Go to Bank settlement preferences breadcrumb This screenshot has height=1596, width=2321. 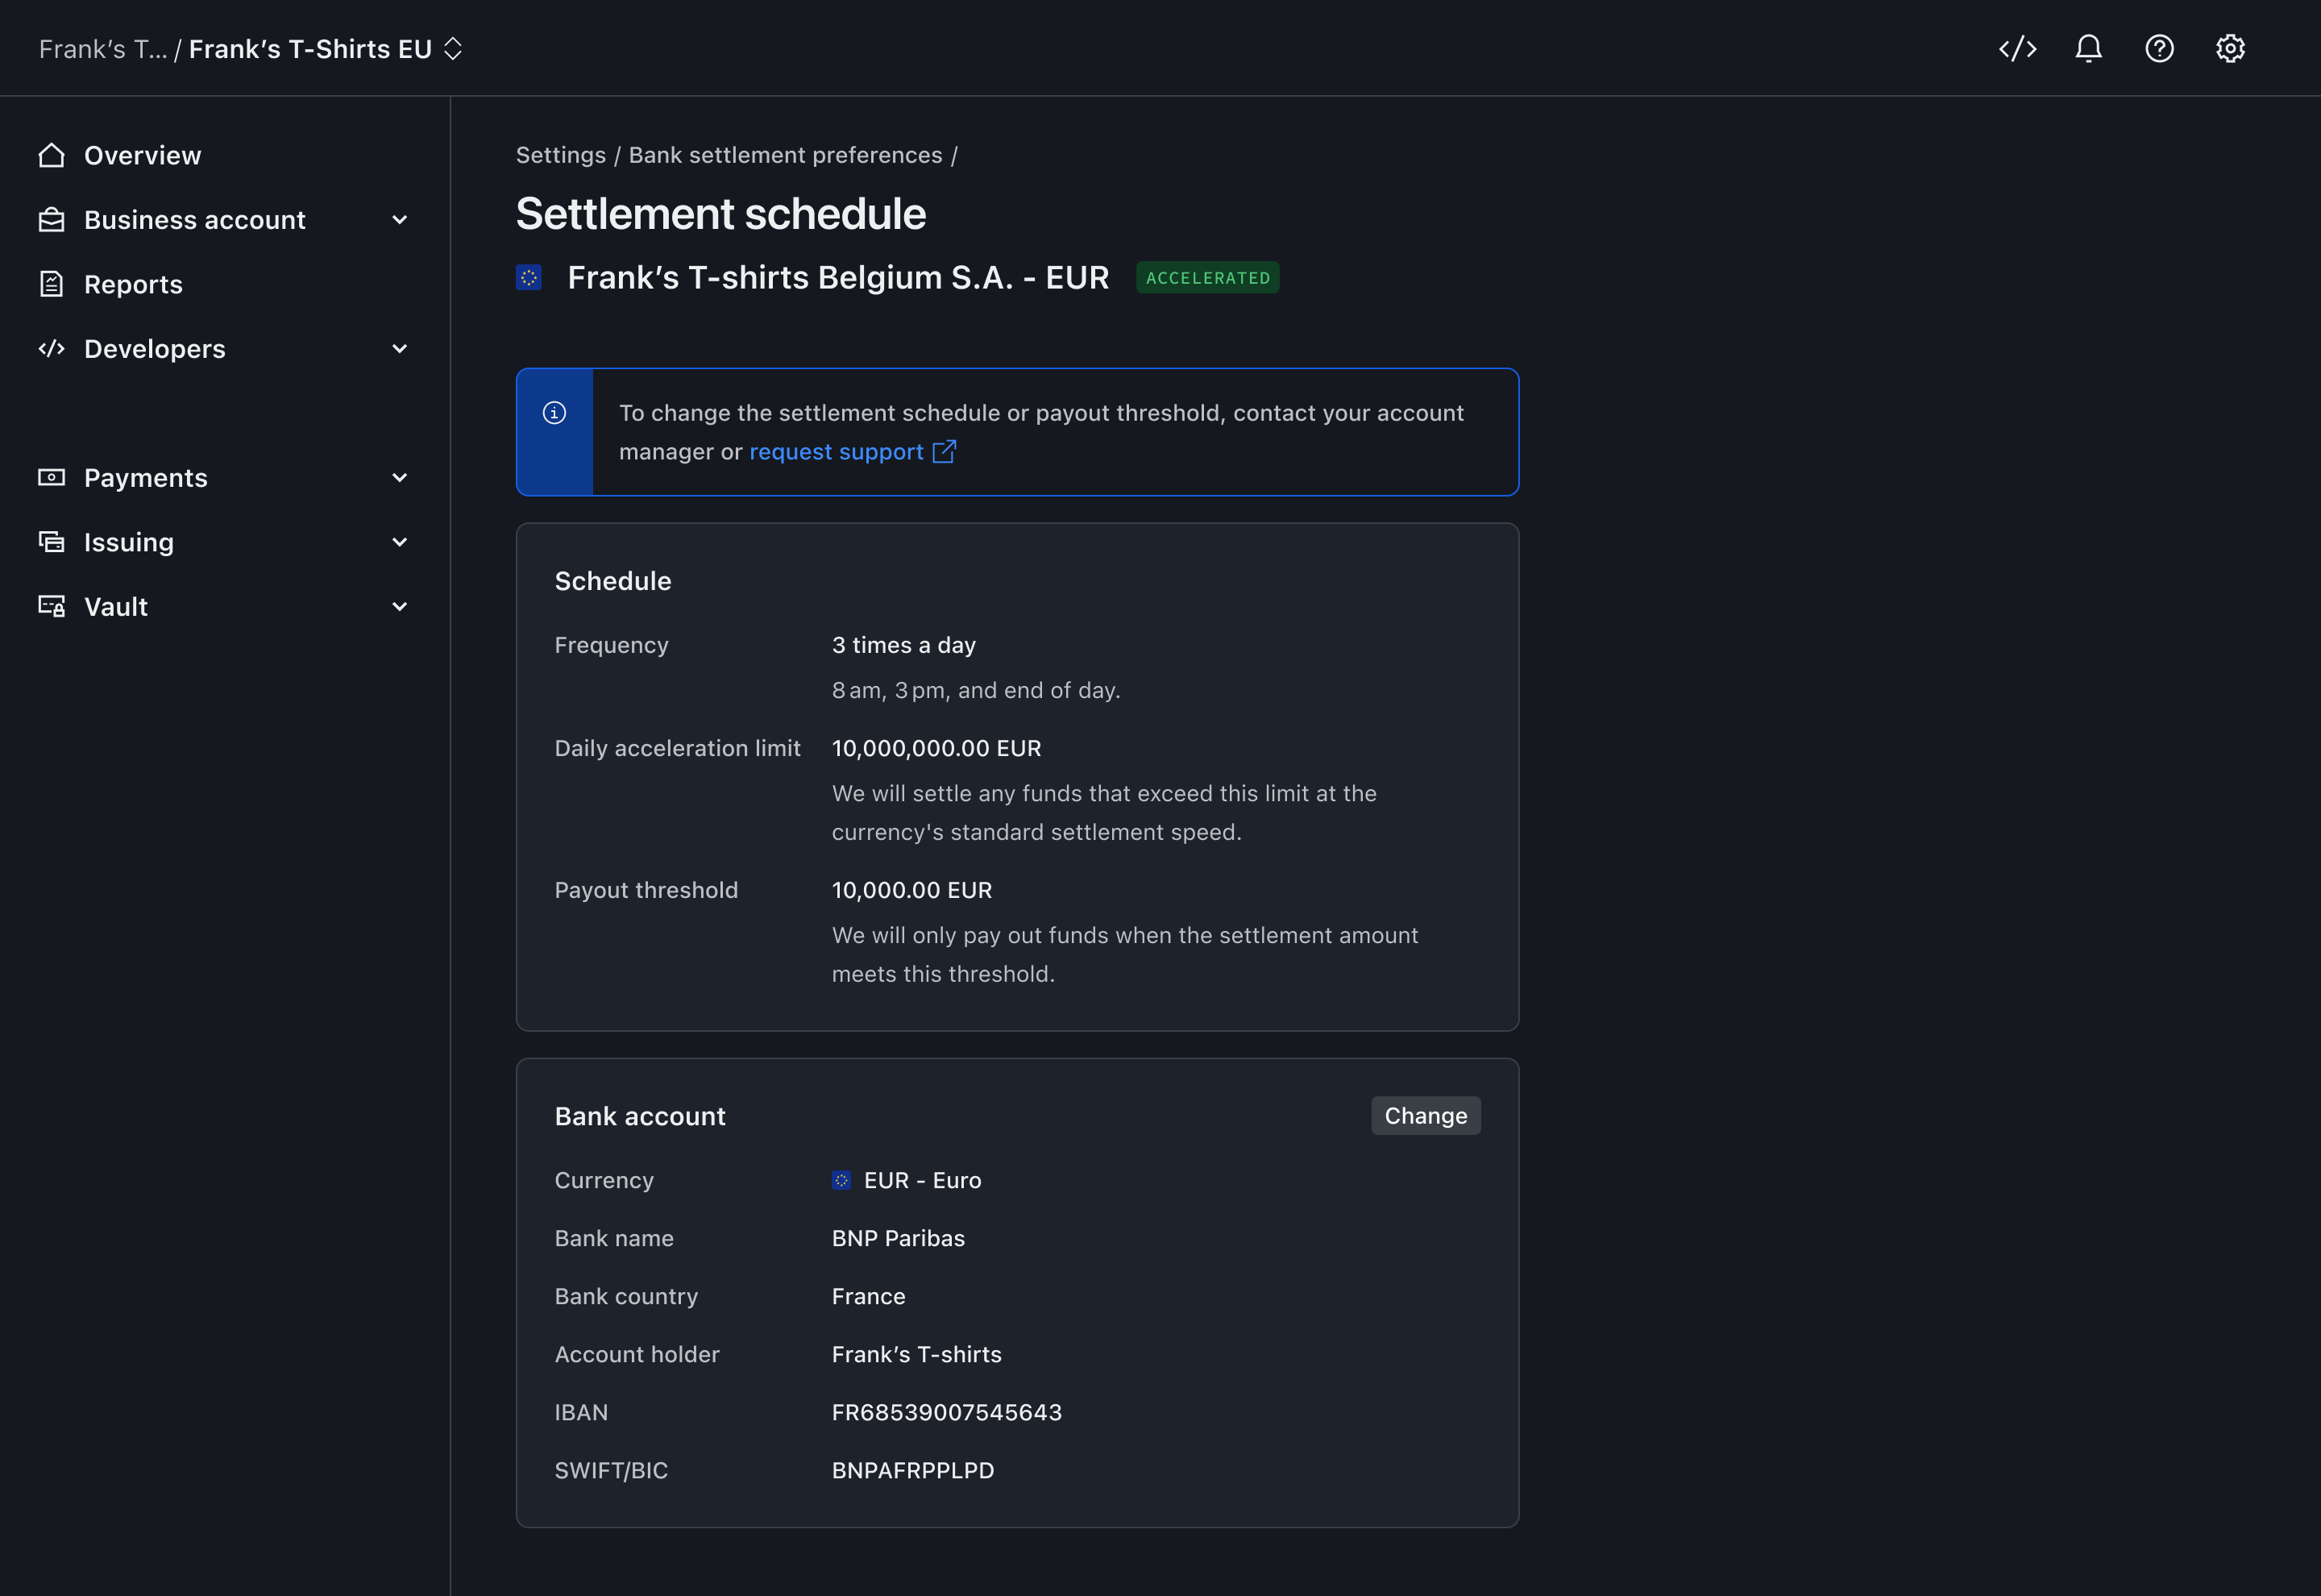point(786,155)
